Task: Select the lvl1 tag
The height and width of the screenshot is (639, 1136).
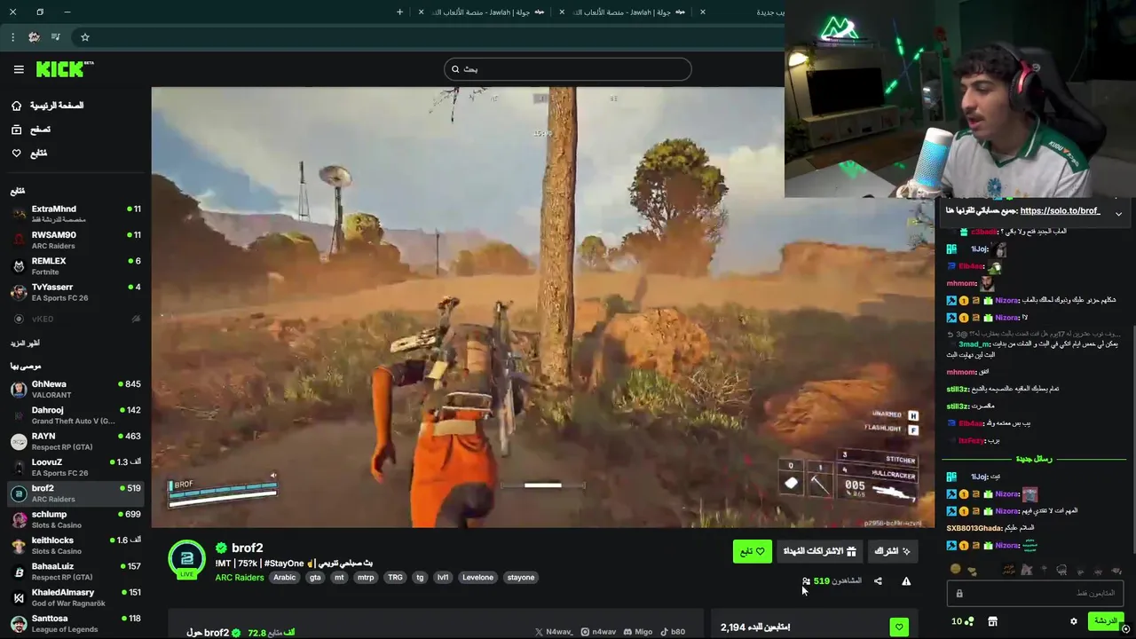Action: coord(443,578)
